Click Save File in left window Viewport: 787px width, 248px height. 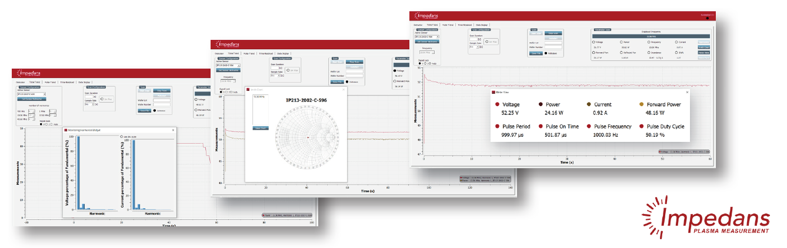tap(145, 111)
